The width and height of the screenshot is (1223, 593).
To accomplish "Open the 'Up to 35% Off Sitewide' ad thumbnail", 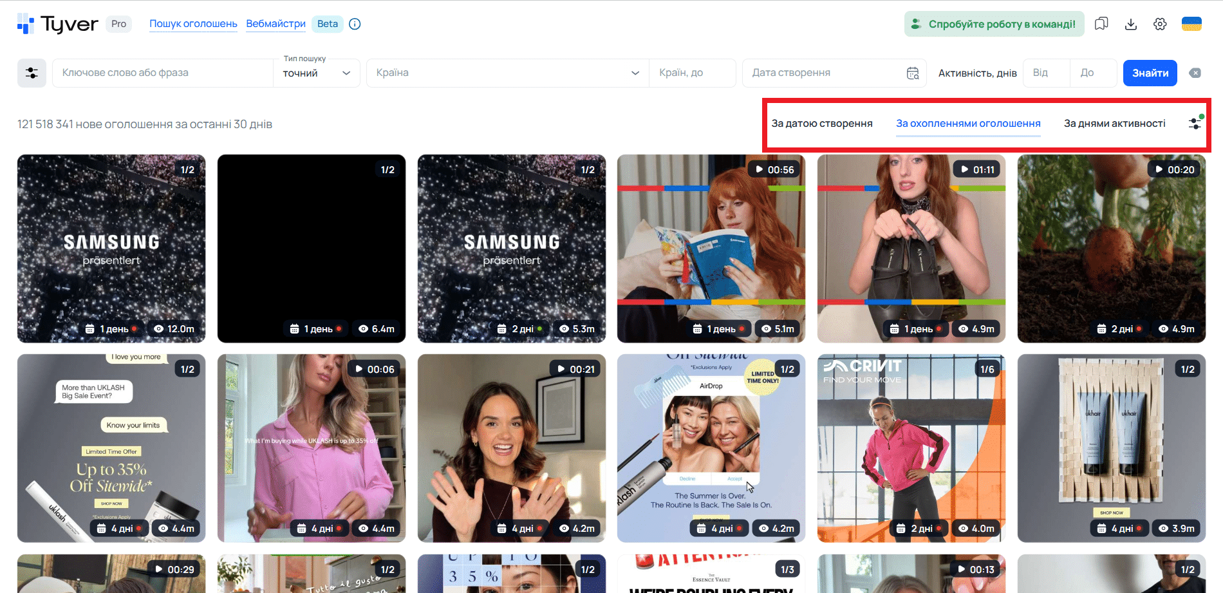I will 111,448.
